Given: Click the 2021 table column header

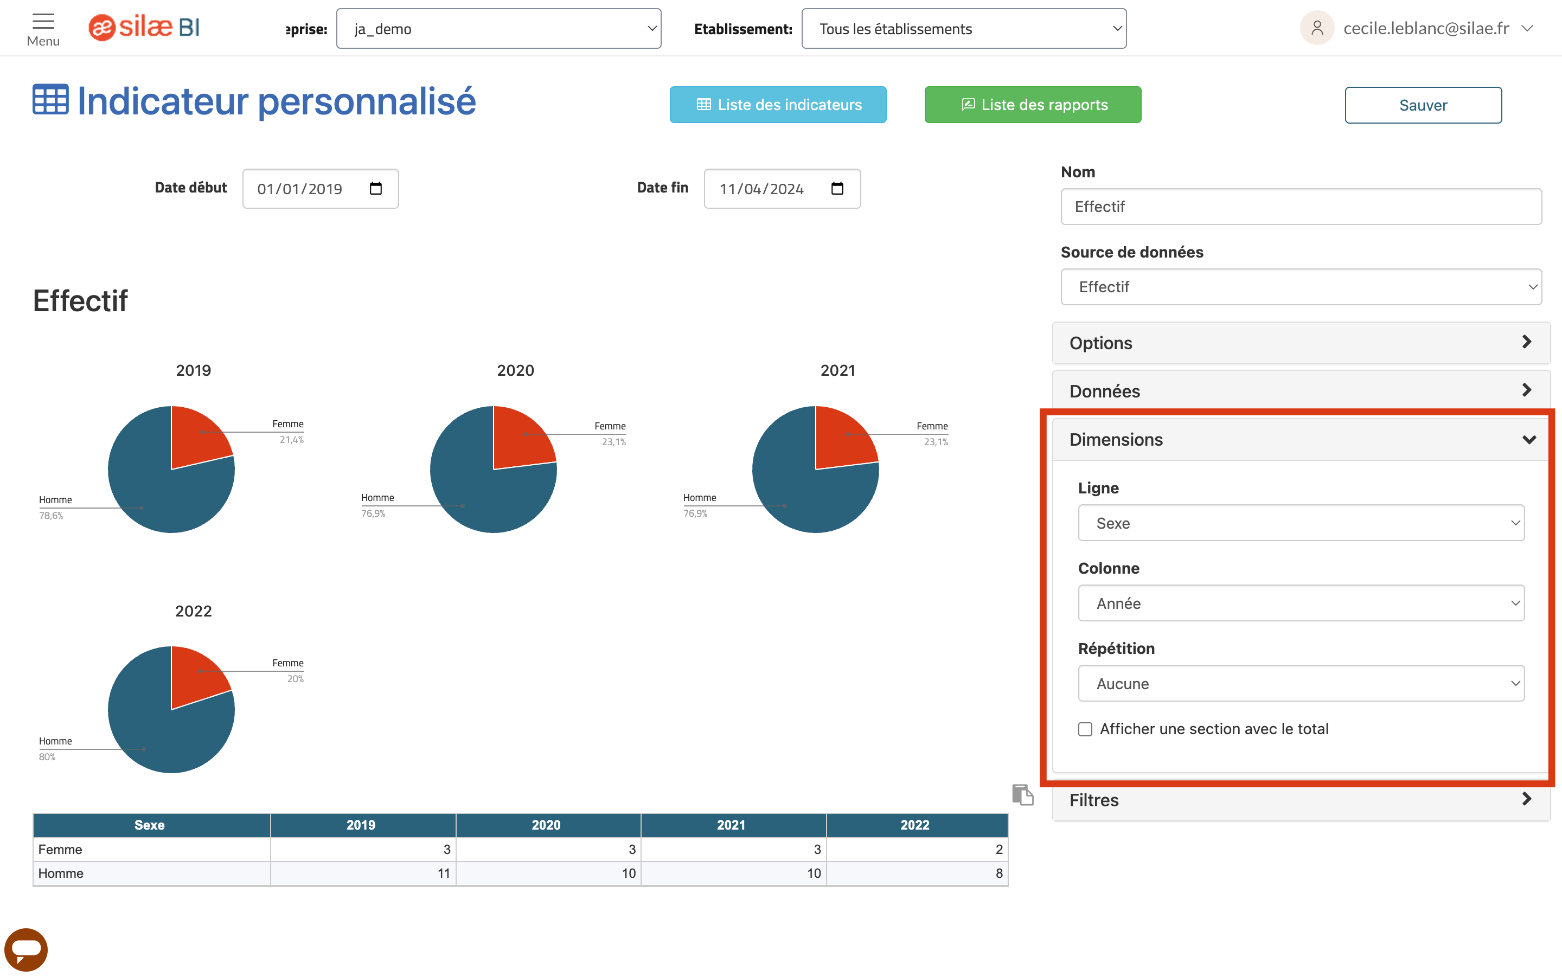Looking at the screenshot, I should click(733, 825).
